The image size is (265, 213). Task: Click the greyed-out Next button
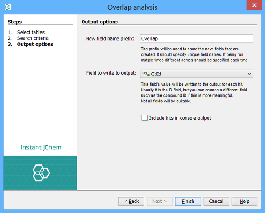159,201
